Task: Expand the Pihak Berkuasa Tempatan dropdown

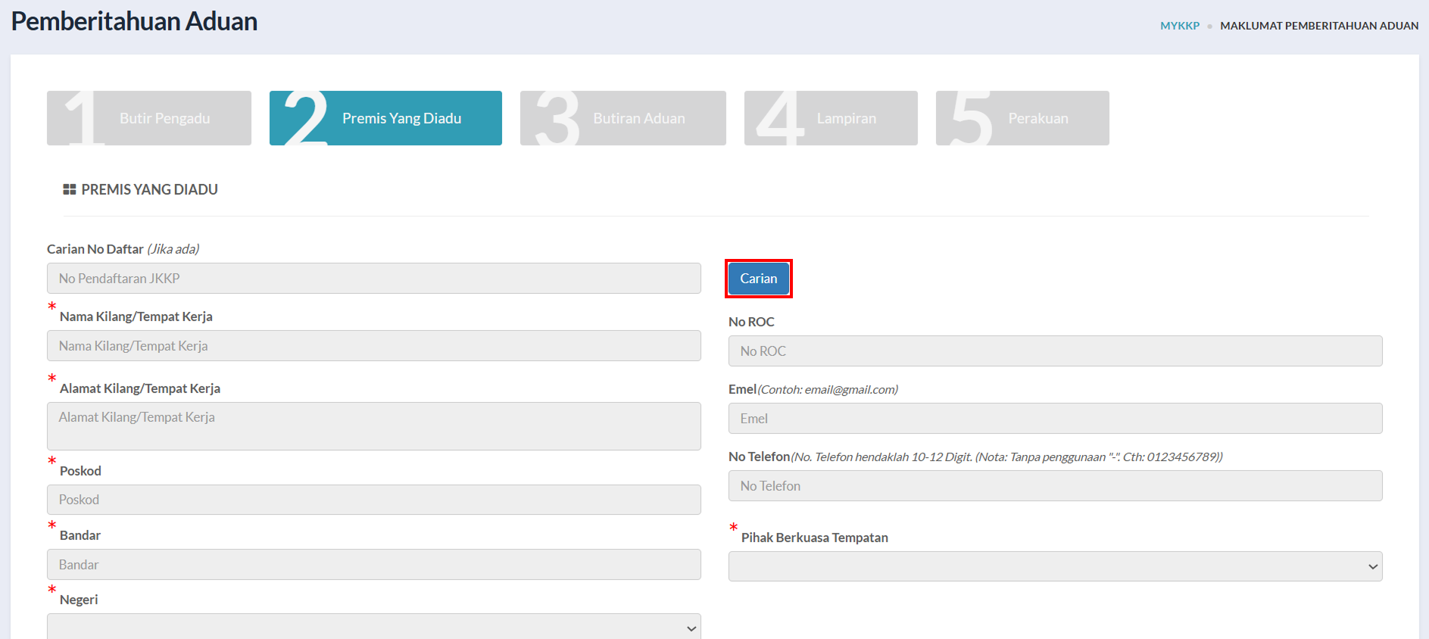Action: 1056,566
